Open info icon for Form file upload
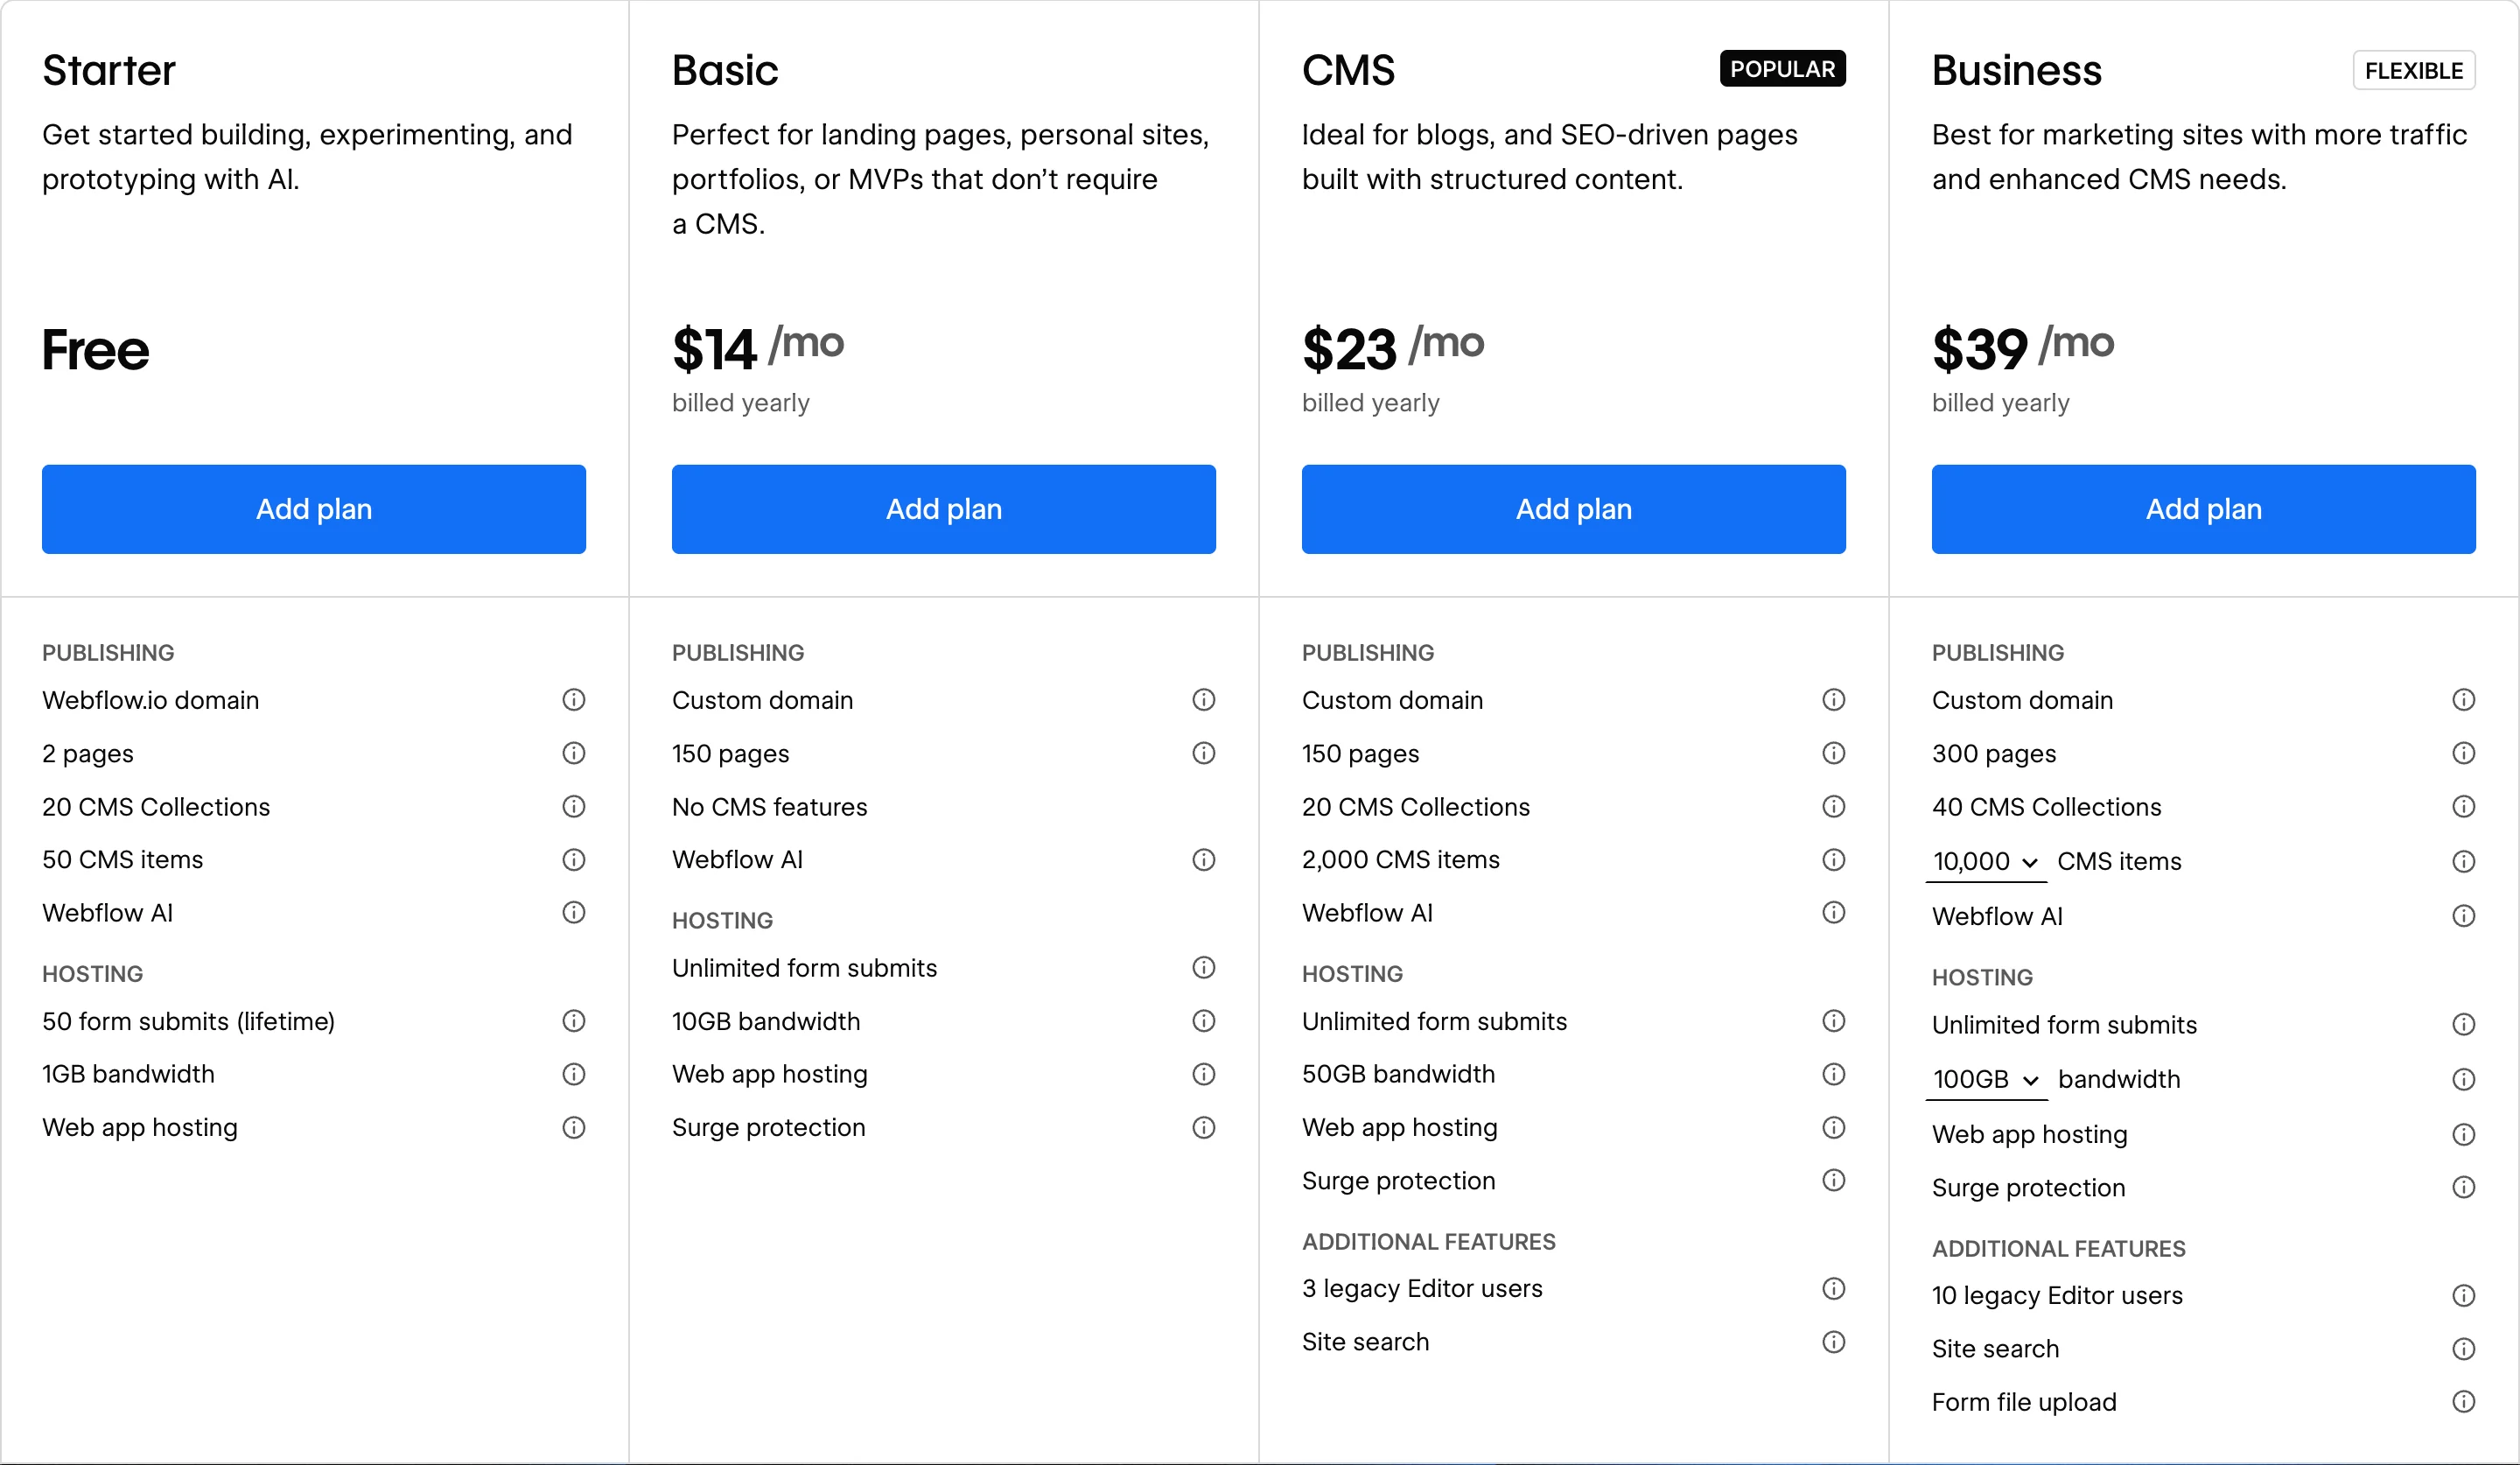Screen dimensions: 2520x1465 tap(2463, 1402)
